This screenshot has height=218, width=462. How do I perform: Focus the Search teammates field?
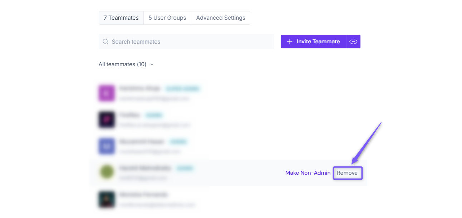[186, 42]
